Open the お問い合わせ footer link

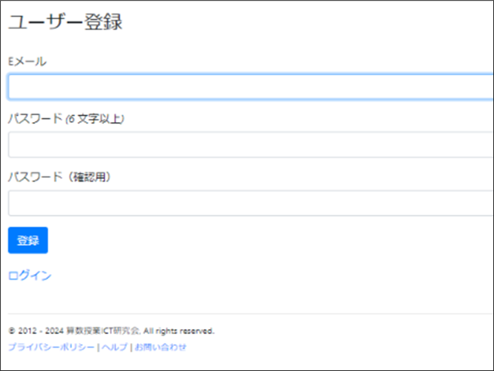point(160,347)
